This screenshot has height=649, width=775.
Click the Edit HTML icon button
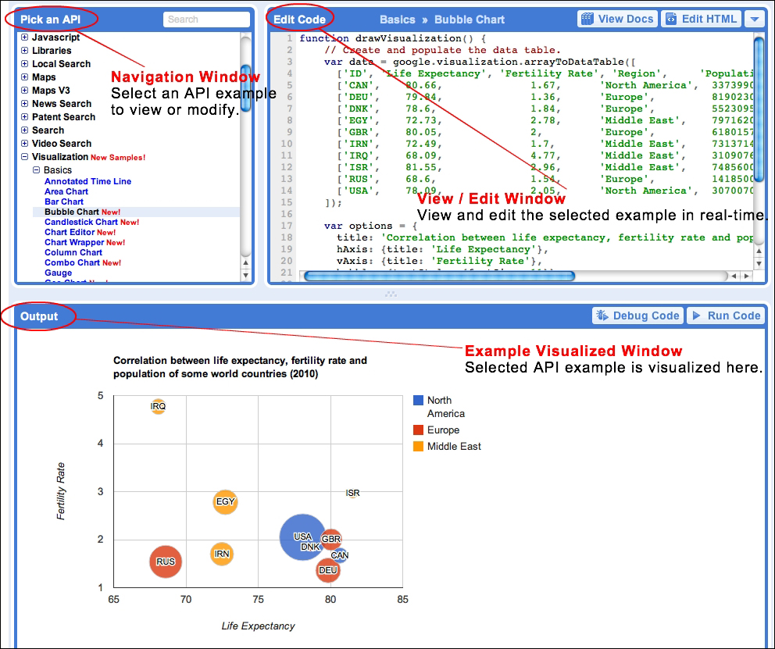[672, 20]
